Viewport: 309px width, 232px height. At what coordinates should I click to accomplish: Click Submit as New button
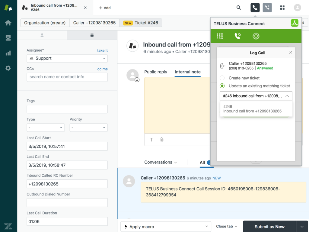tap(269, 227)
